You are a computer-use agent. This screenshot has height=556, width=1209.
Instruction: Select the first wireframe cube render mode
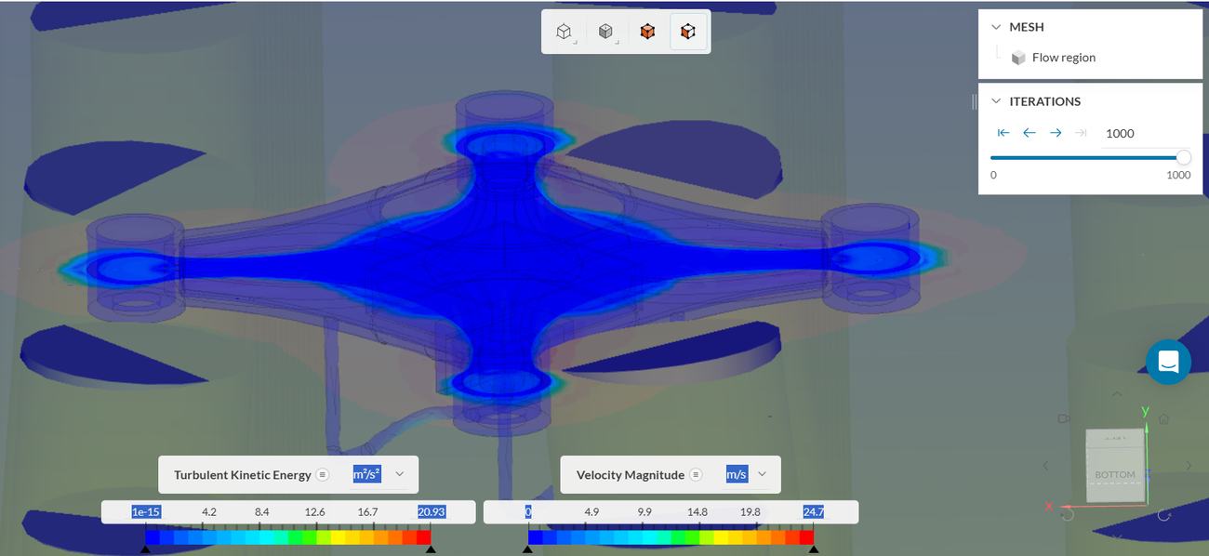coord(564,32)
